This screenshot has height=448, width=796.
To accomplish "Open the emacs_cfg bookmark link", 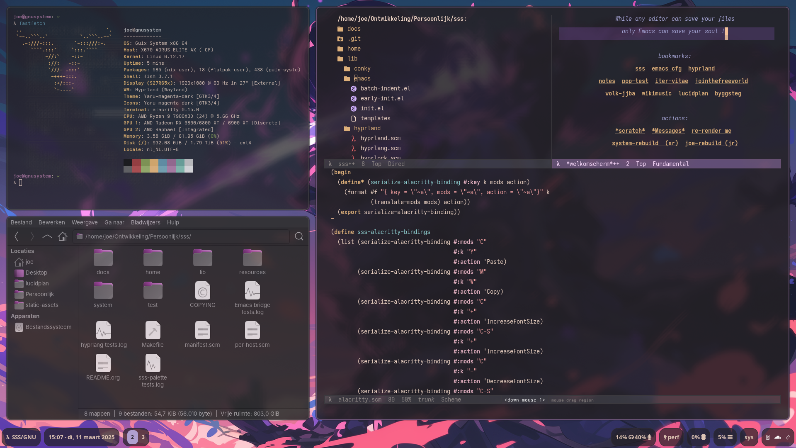I will click(666, 68).
